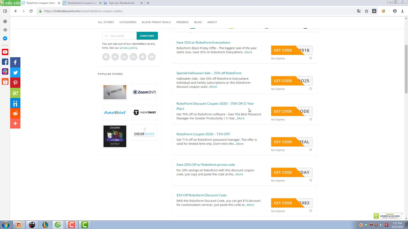Go back to previous page

click(x=16, y=11)
